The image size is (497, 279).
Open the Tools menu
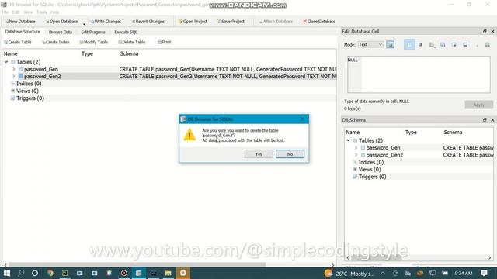[x=41, y=12]
